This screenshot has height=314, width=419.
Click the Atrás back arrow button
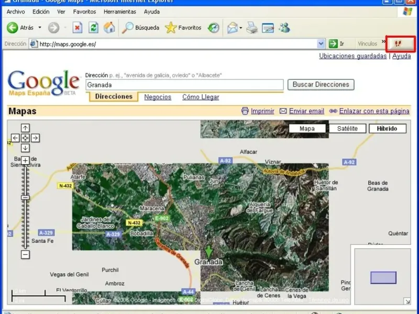pos(13,28)
